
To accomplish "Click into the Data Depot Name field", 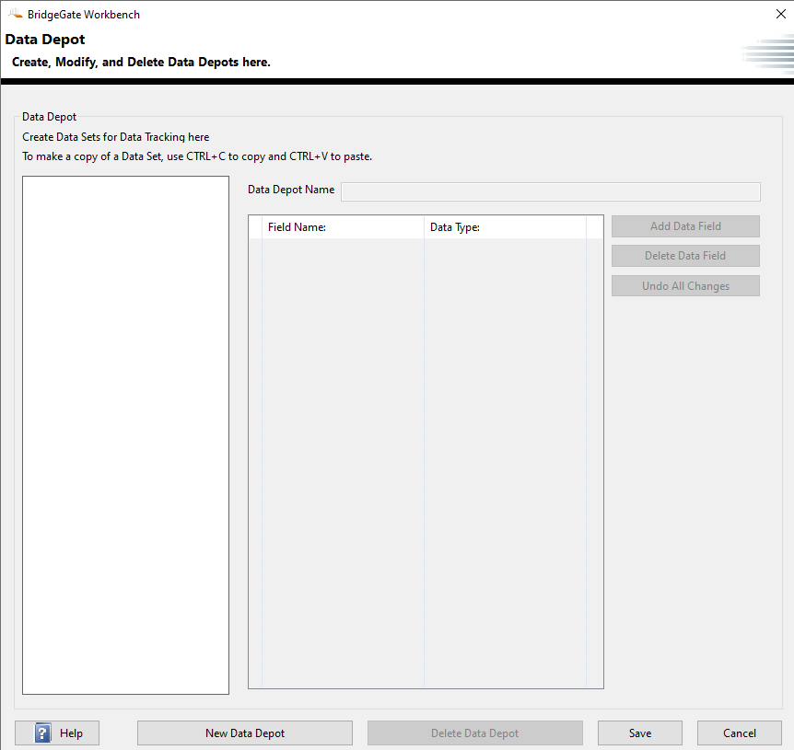I will (550, 191).
